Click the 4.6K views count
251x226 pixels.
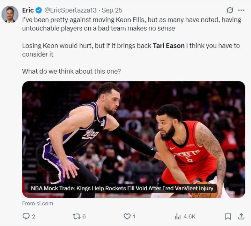(189, 217)
